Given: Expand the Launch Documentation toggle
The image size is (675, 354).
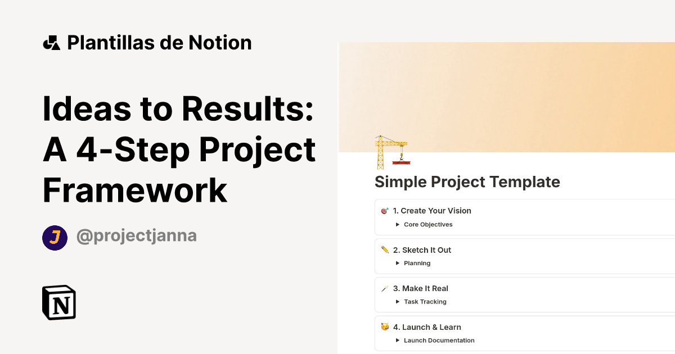Looking at the screenshot, I should tap(439, 341).
